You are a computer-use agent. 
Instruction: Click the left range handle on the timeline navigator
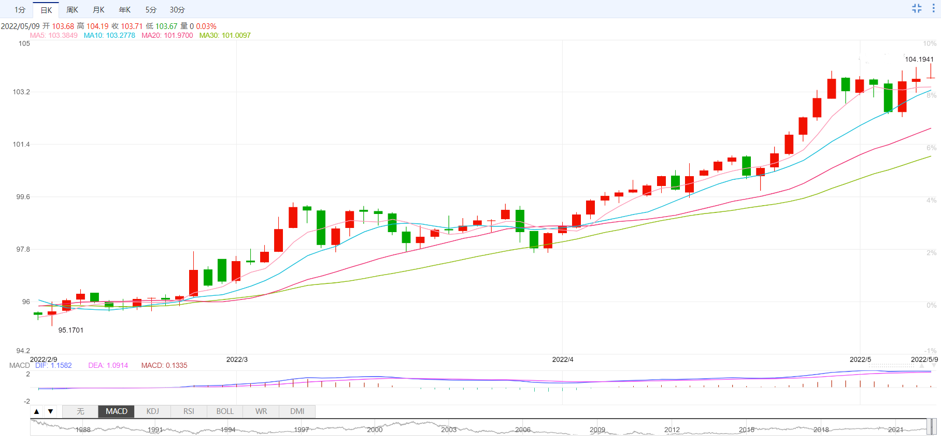(929, 427)
